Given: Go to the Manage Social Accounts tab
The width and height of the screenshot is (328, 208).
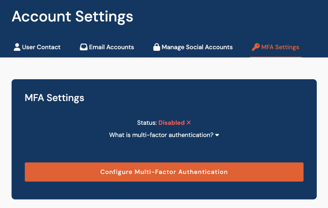Looking at the screenshot, I should [197, 47].
